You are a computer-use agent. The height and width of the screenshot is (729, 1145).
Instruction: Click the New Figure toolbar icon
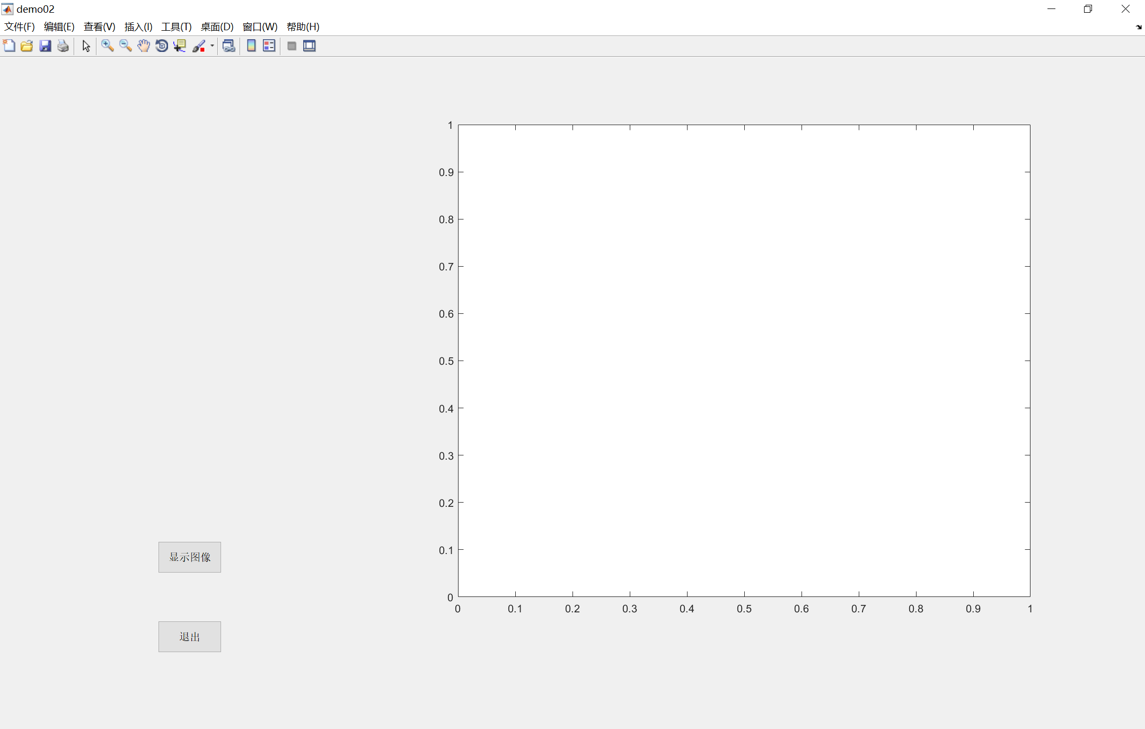pos(9,46)
